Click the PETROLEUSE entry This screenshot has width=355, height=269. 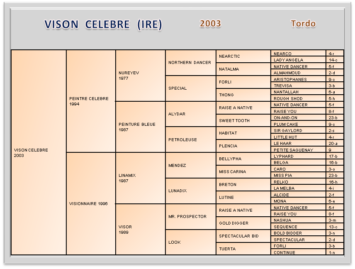(190, 139)
